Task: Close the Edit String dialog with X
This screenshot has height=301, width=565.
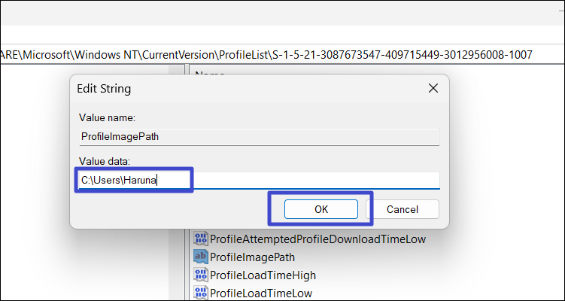Action: point(433,89)
